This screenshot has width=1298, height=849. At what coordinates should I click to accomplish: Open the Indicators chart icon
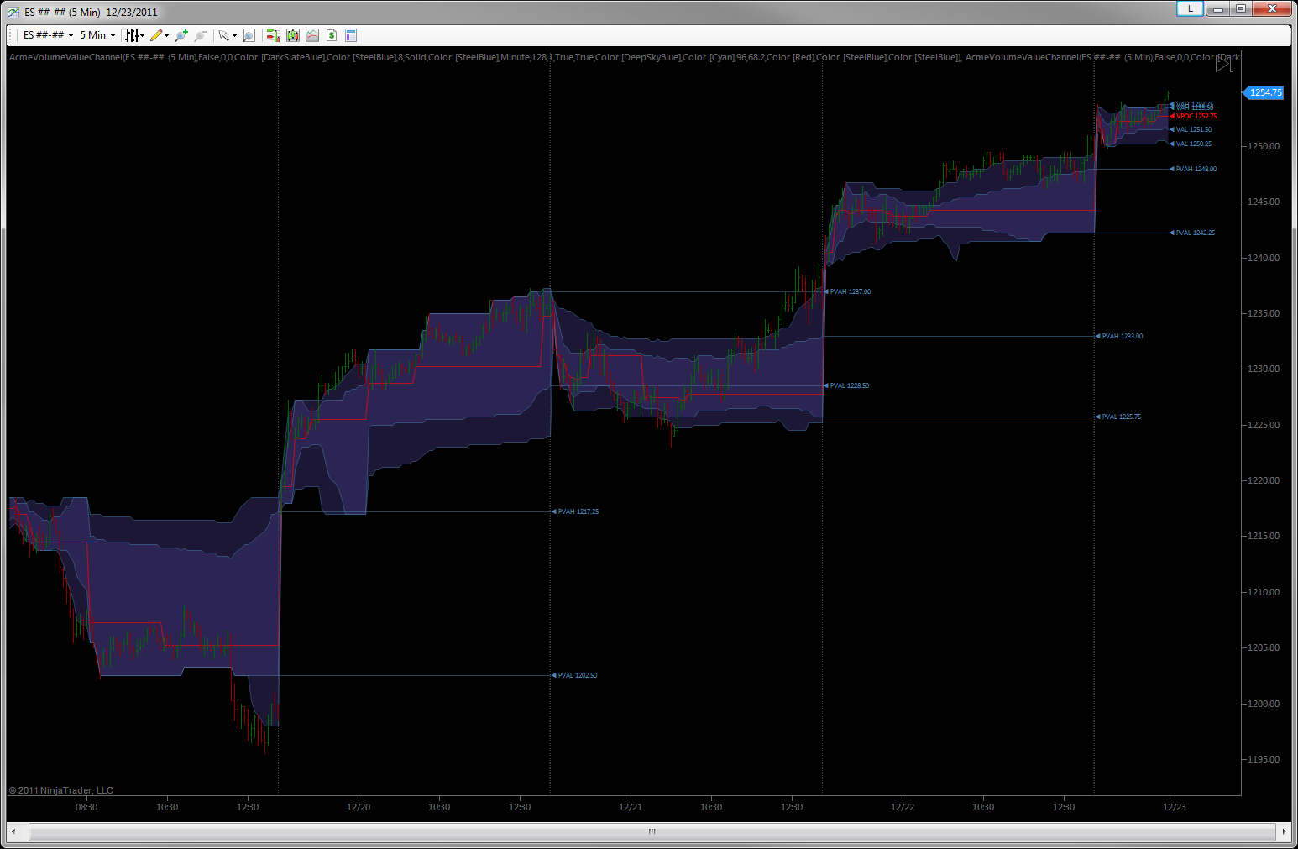tap(312, 35)
